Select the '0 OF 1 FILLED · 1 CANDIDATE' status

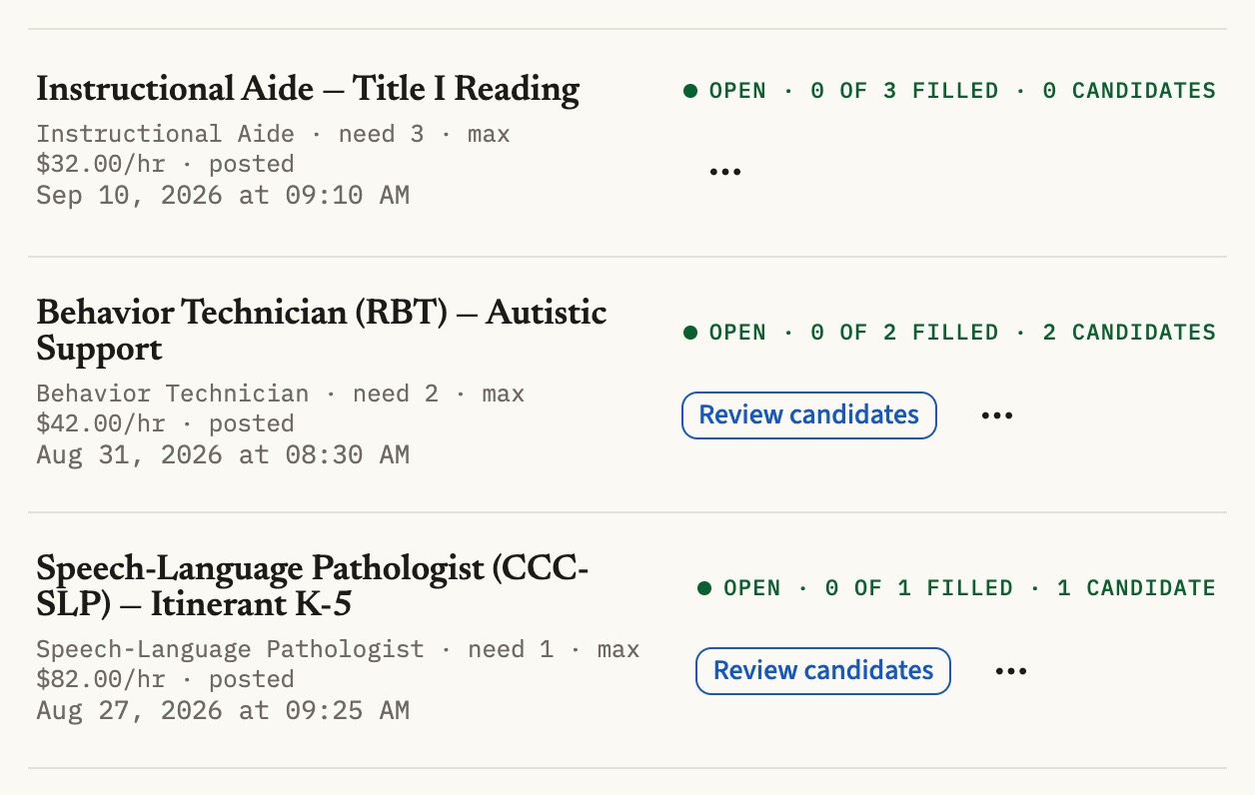point(1020,588)
